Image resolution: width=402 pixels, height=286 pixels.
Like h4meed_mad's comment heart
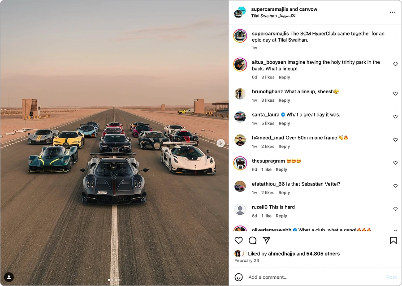(395, 140)
